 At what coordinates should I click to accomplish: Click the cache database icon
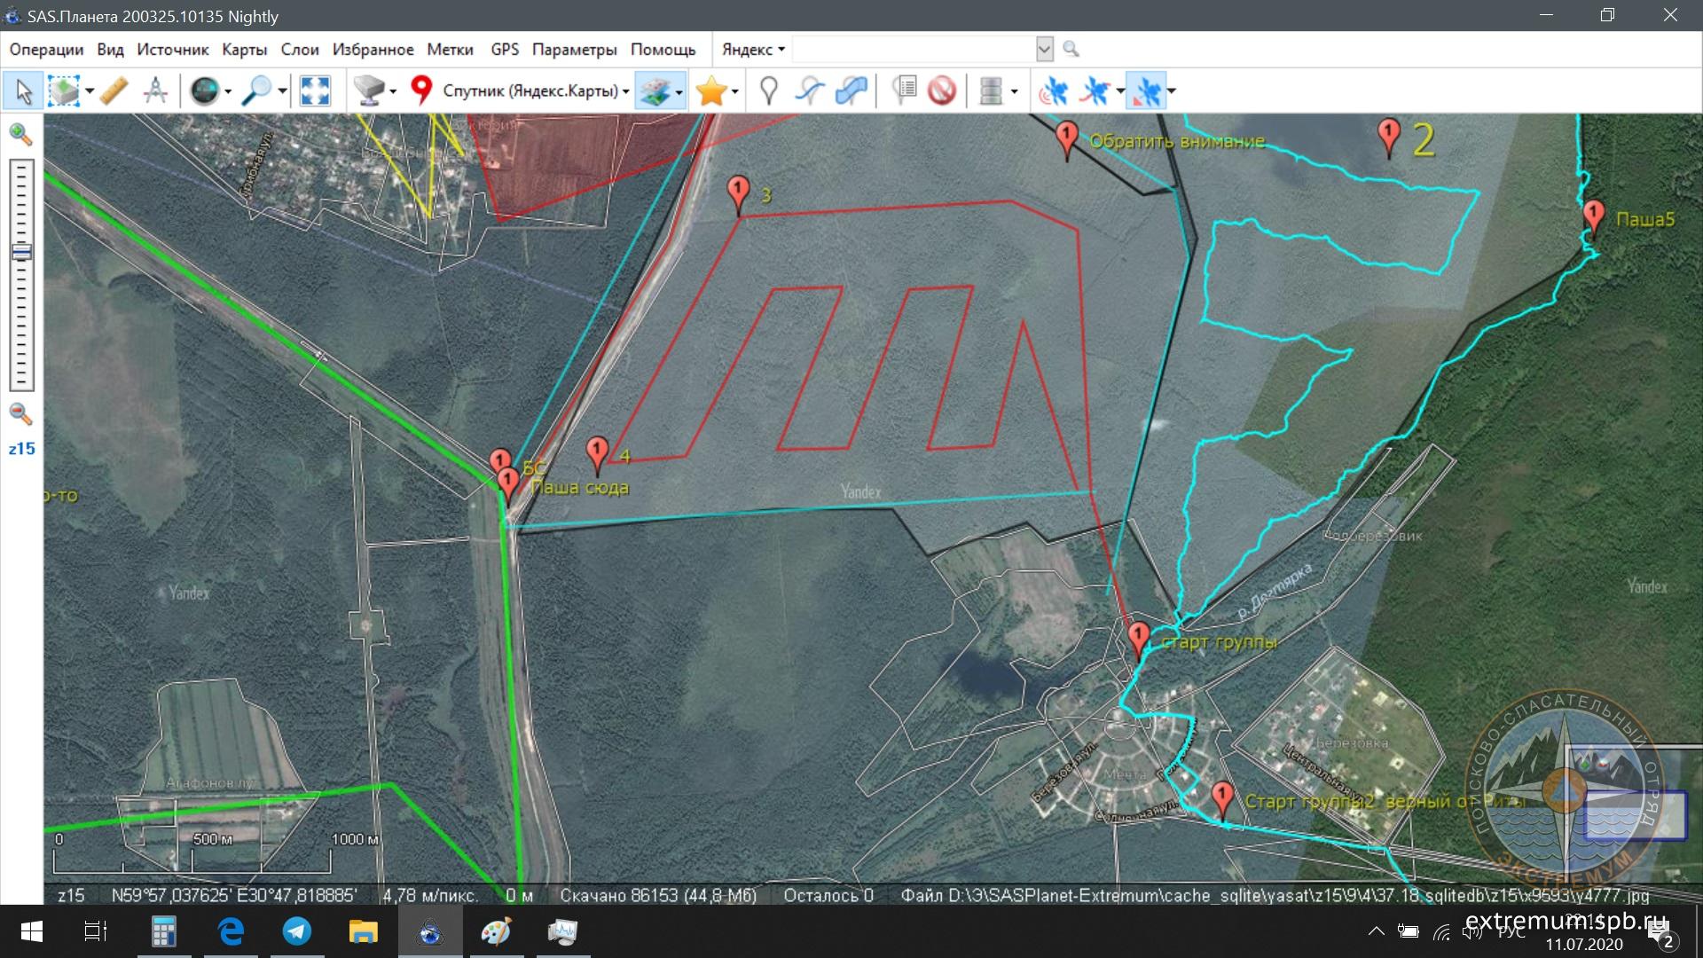pos(991,90)
